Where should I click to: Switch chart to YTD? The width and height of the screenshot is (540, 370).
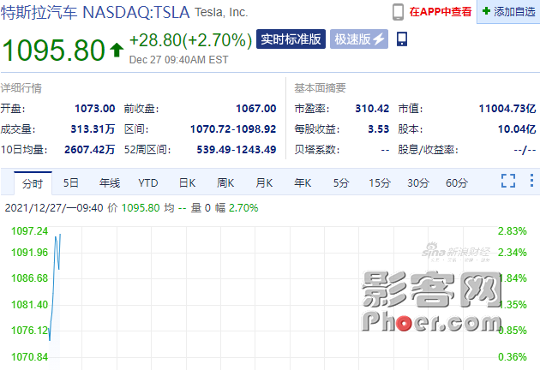point(148,182)
